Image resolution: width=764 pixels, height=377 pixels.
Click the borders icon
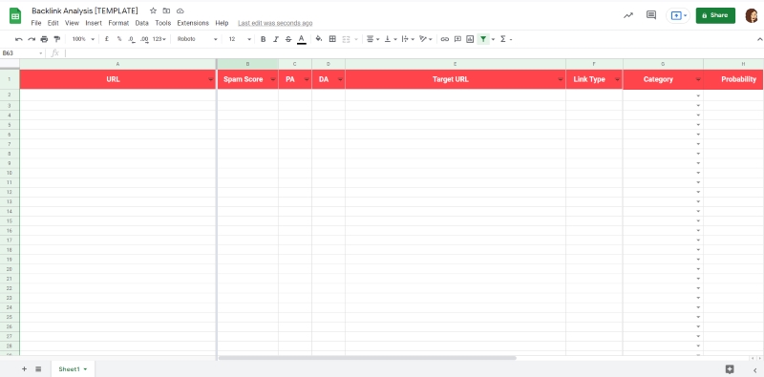pyautogui.click(x=332, y=39)
